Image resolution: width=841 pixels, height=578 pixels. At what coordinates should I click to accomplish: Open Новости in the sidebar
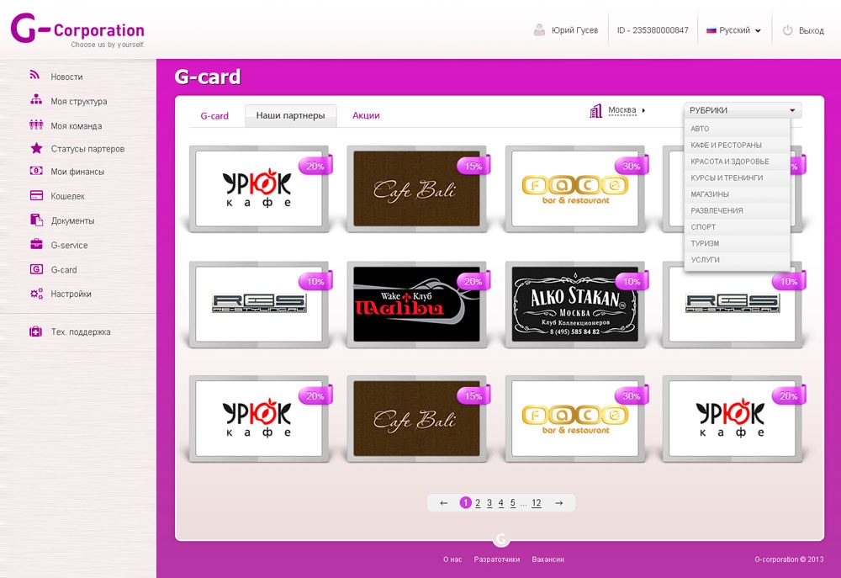point(66,77)
